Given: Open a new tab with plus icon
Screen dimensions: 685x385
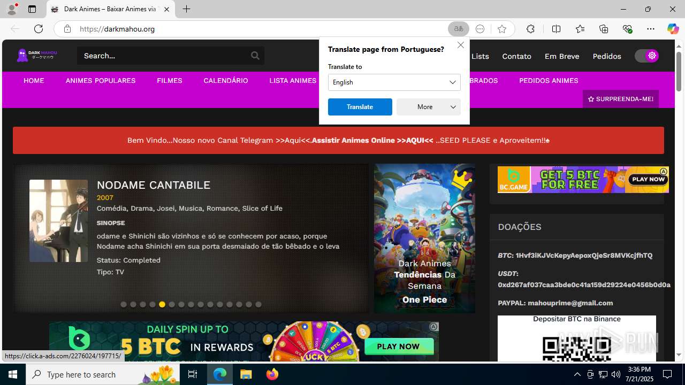Looking at the screenshot, I should [186, 9].
